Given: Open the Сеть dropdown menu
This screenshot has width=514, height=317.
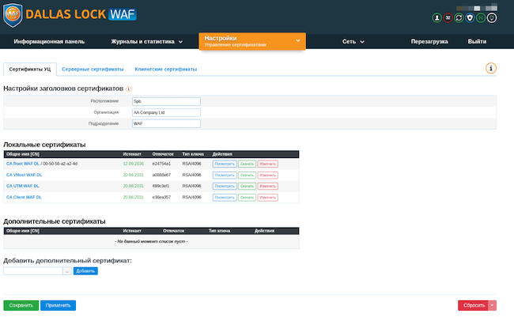Looking at the screenshot, I should 353,42.
